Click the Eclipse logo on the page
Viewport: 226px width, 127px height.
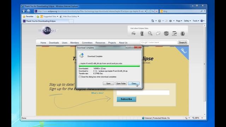point(49,30)
